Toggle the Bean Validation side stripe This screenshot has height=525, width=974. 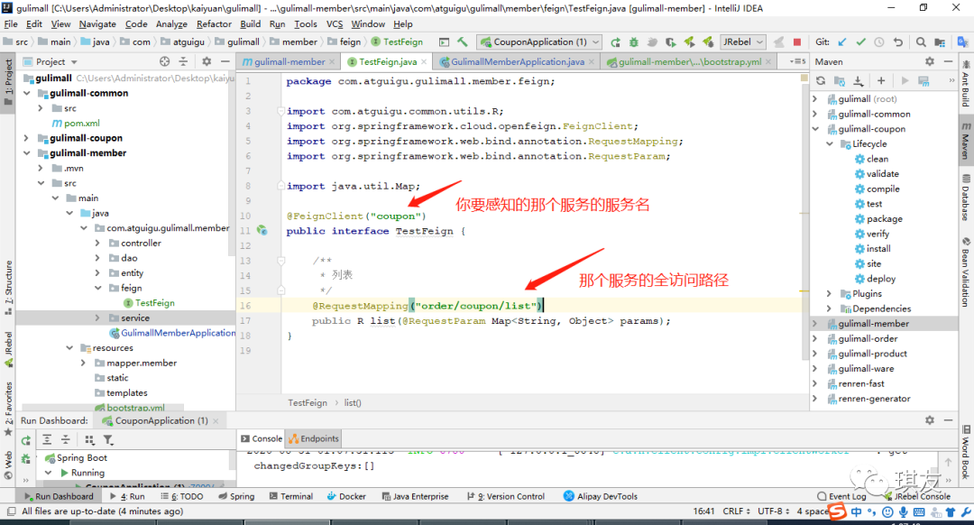point(966,272)
